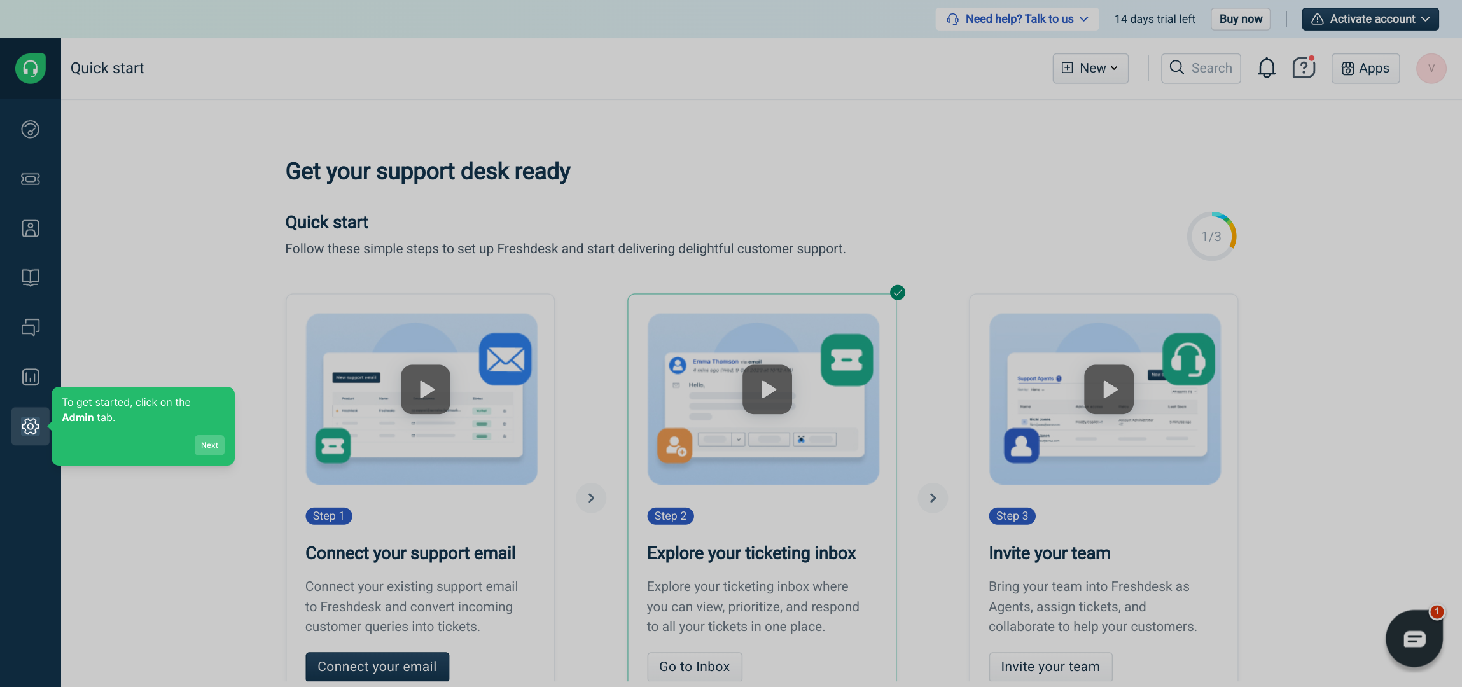This screenshot has height=687, width=1462.
Task: Click the small green ticket icon on Step 1 card
Action: click(333, 446)
